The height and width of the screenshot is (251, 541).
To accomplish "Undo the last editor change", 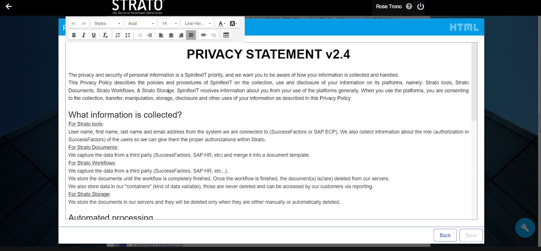I will click(x=74, y=24).
